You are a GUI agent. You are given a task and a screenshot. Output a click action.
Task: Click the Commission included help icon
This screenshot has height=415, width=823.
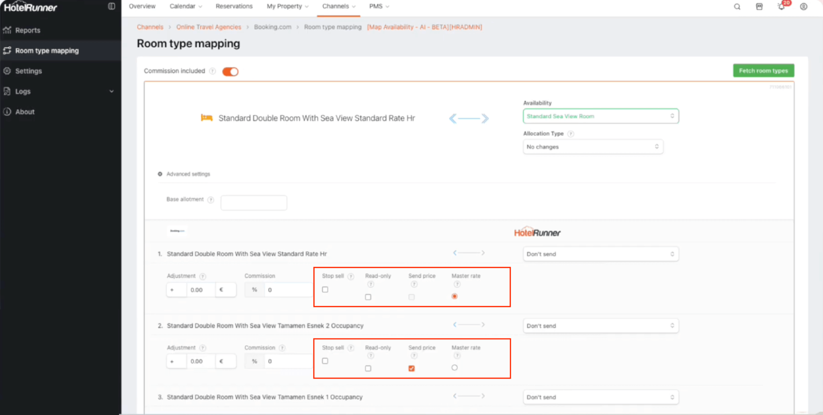(213, 71)
